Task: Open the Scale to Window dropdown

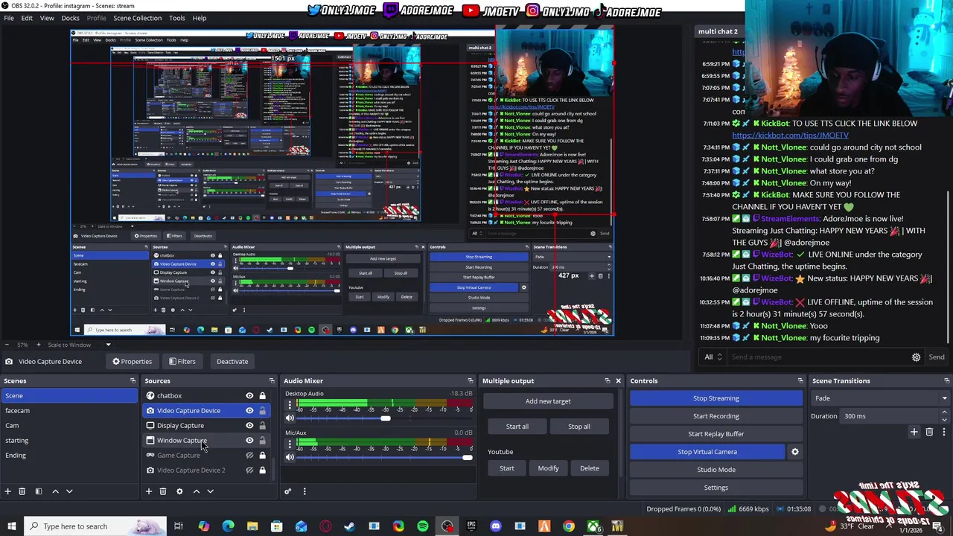Action: pos(78,345)
